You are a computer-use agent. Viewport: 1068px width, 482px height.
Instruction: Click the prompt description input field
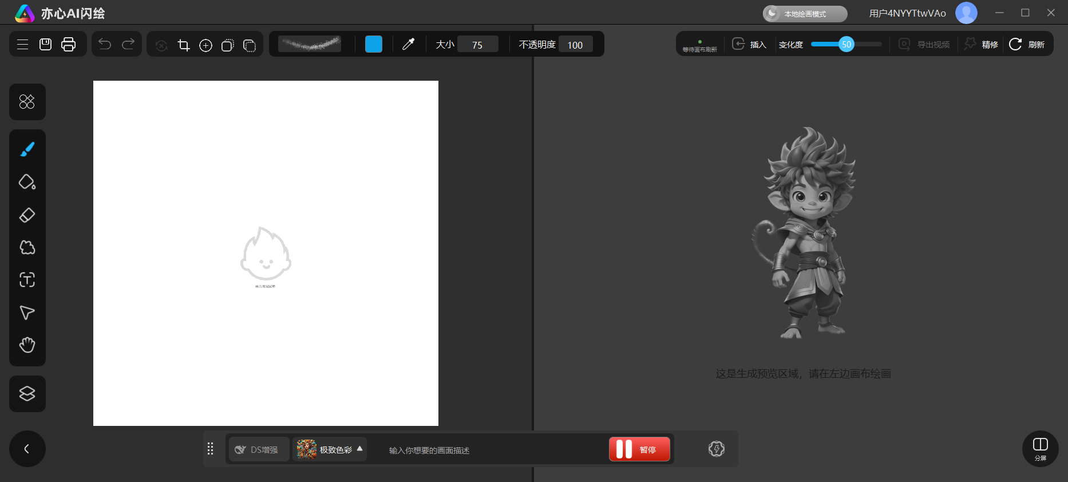pos(486,451)
